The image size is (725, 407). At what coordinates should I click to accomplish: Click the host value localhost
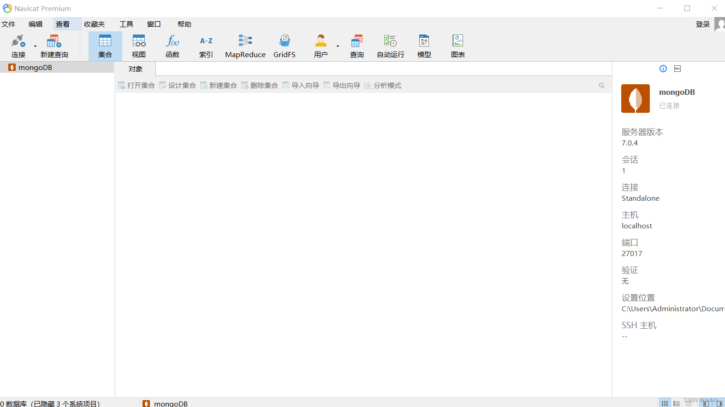point(636,226)
